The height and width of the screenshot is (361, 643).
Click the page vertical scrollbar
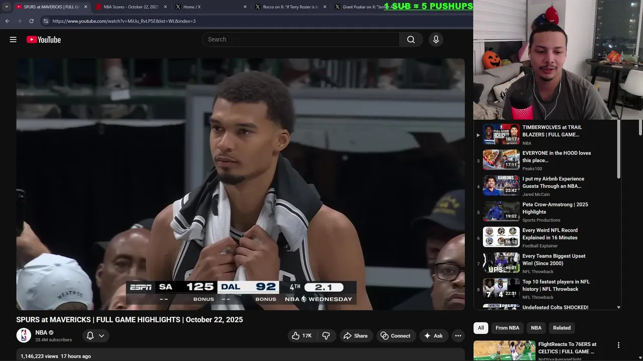[640, 128]
